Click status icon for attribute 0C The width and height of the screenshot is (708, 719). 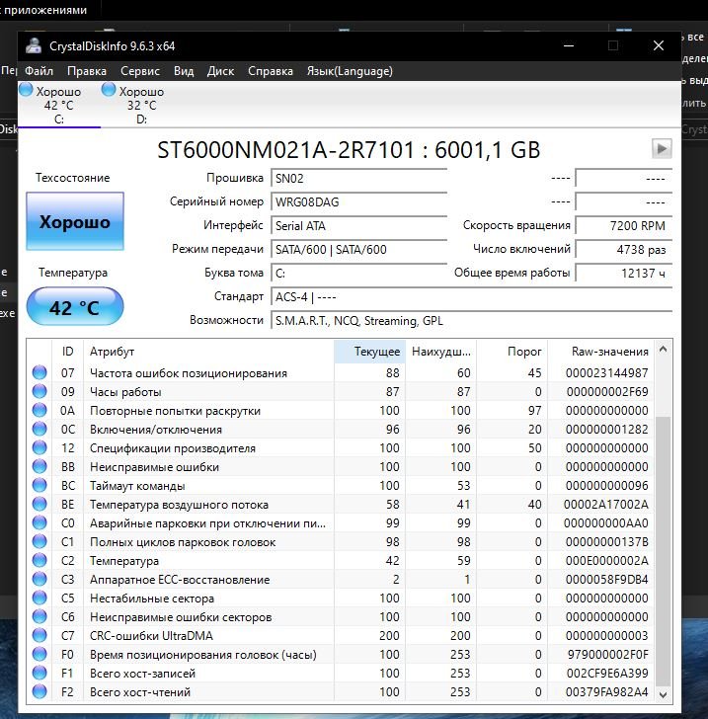[x=39, y=429]
